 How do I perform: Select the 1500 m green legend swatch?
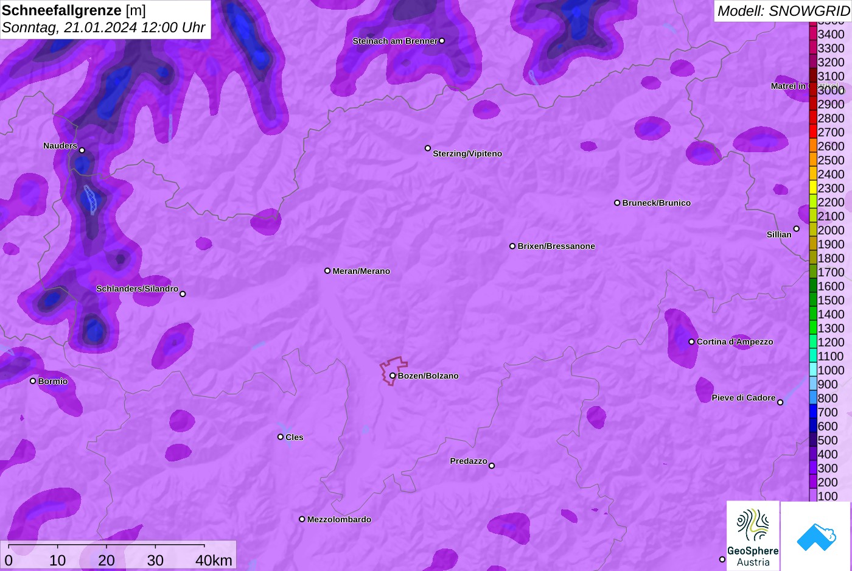coord(813,300)
